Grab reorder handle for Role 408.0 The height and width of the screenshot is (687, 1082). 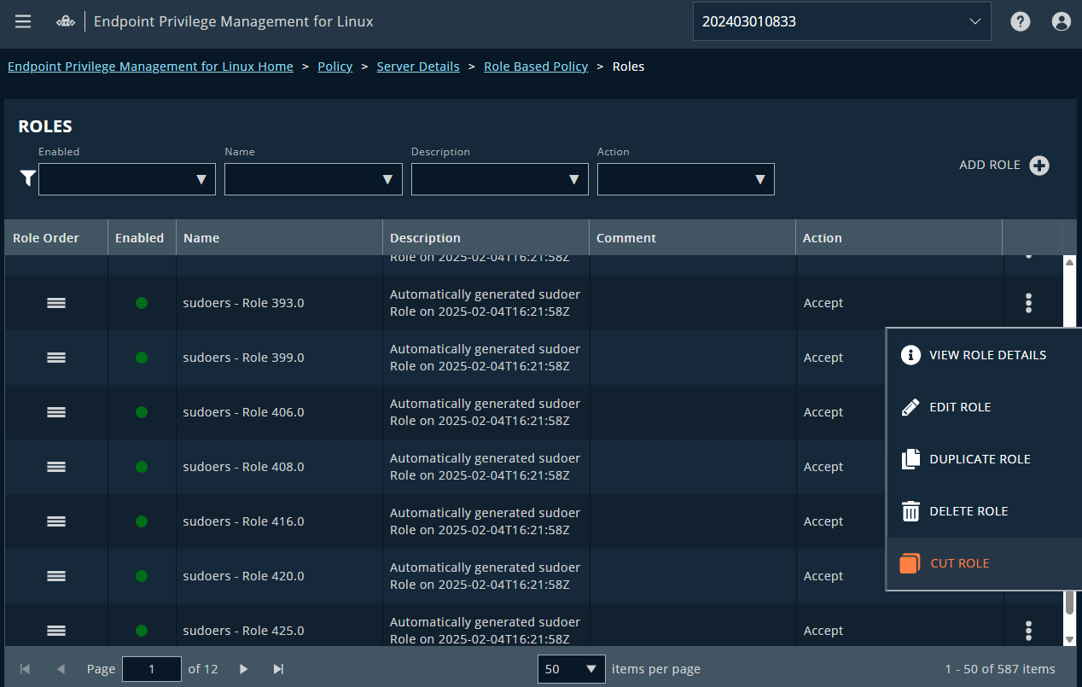pos(56,467)
